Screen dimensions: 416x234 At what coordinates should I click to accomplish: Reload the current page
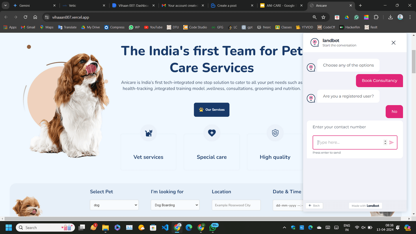[25, 17]
